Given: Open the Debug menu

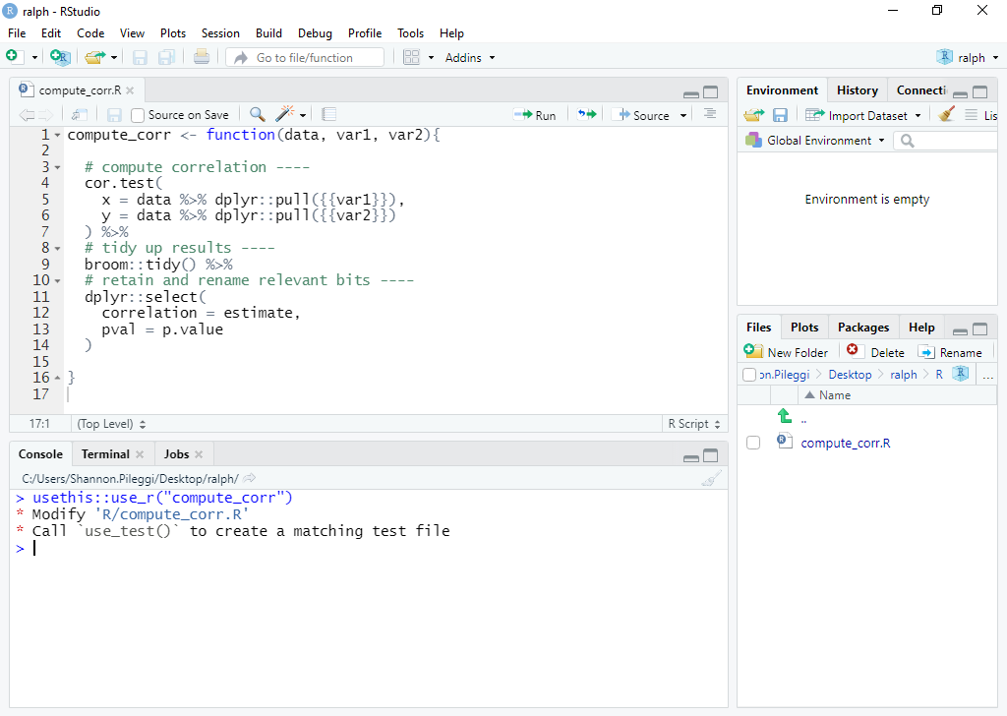Looking at the screenshot, I should coord(315,33).
